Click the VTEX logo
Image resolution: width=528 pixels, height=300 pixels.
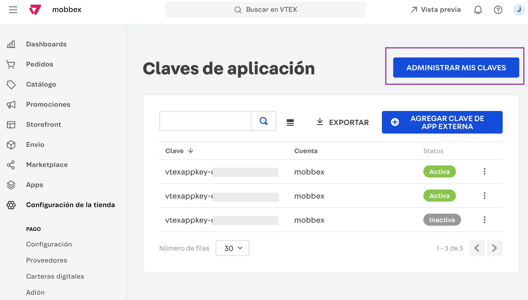coord(35,10)
